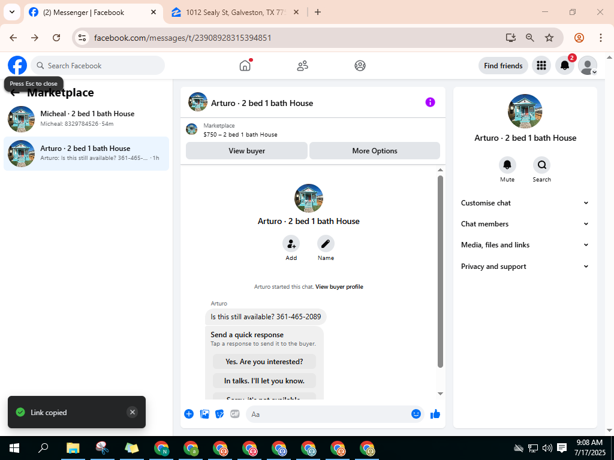The height and width of the screenshot is (460, 614).
Task: Add people to the chat
Action: (x=291, y=244)
